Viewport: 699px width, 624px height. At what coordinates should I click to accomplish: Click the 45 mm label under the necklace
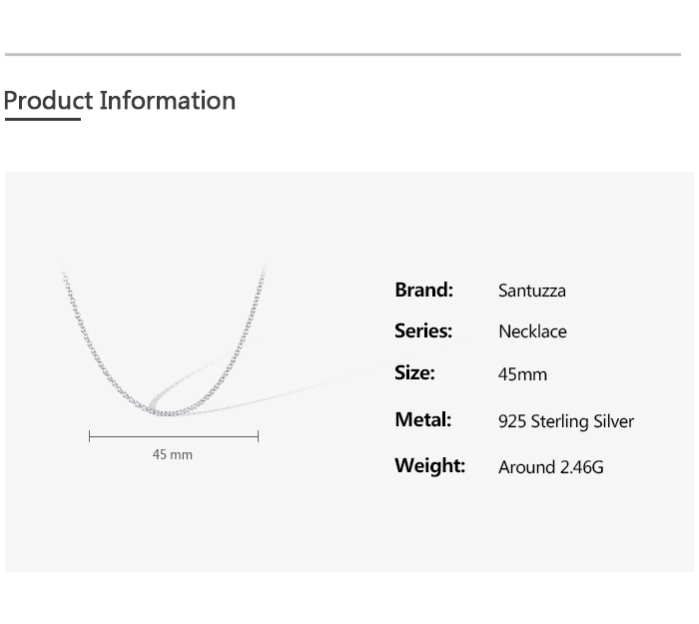tap(173, 454)
